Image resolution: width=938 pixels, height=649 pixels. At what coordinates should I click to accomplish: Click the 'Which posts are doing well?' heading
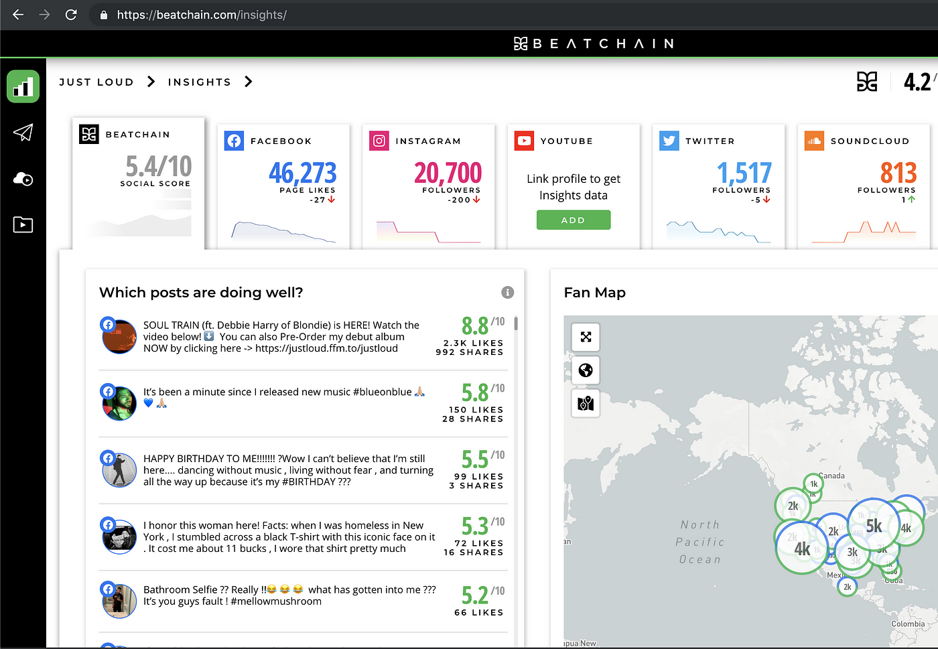coord(201,293)
